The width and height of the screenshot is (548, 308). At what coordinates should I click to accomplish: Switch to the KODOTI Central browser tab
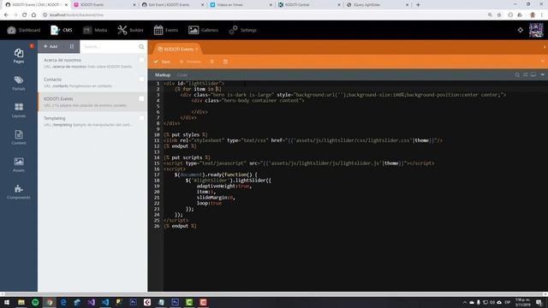pos(309,5)
